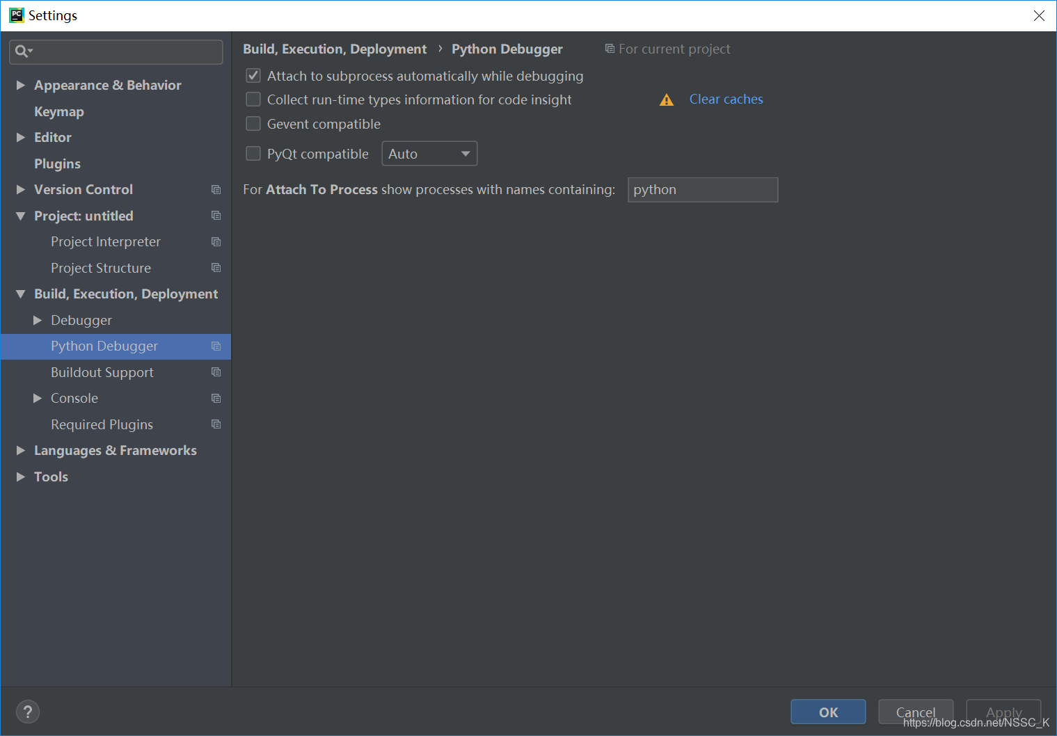Select Plugins in settings tree
The image size is (1057, 736).
57,163
